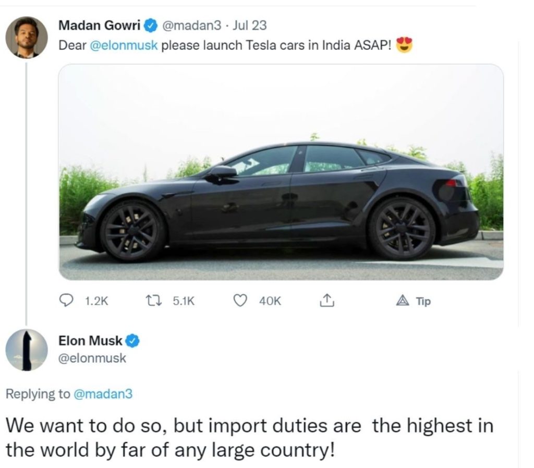Retweet Madan Gowri's Tesla tweet
This screenshot has height=468, width=534.
pyautogui.click(x=154, y=300)
